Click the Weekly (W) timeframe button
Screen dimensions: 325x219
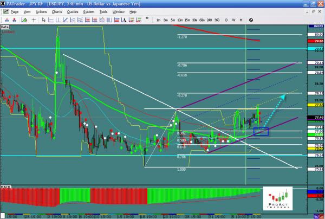(x=233, y=20)
